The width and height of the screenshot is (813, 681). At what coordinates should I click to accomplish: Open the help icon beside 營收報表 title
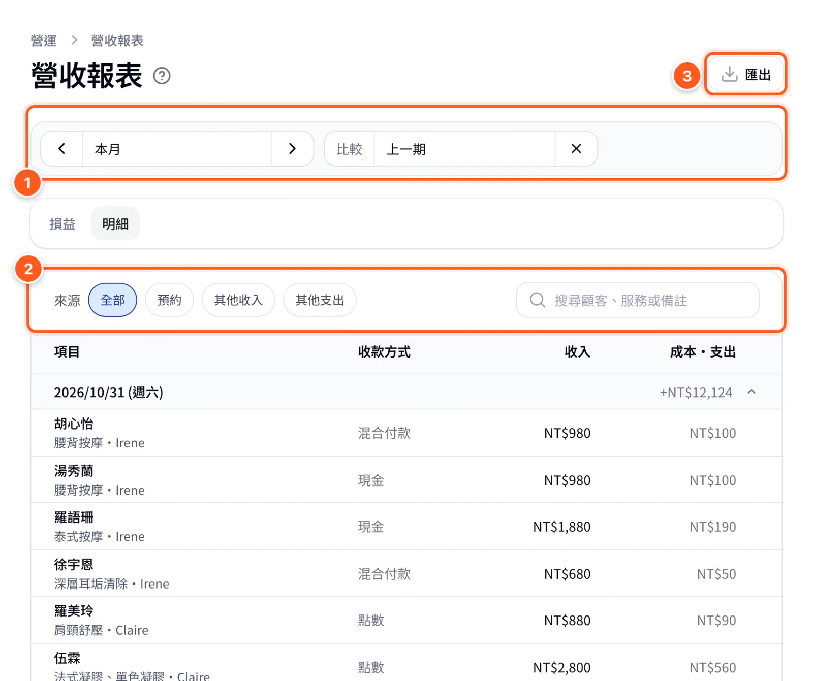pos(162,76)
